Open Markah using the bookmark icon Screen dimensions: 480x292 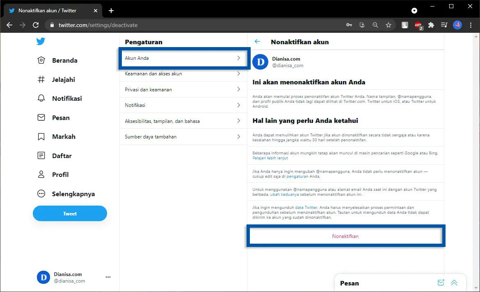(x=41, y=136)
